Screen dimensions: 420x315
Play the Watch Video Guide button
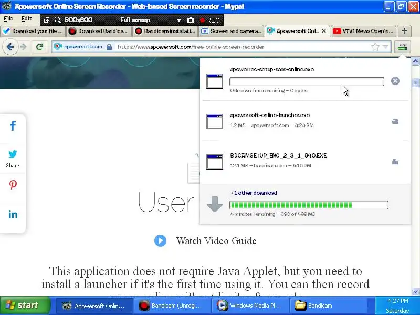(160, 240)
